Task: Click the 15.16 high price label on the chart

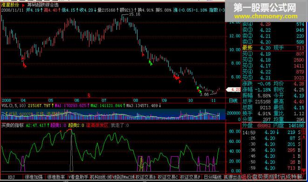Action: coord(134,14)
